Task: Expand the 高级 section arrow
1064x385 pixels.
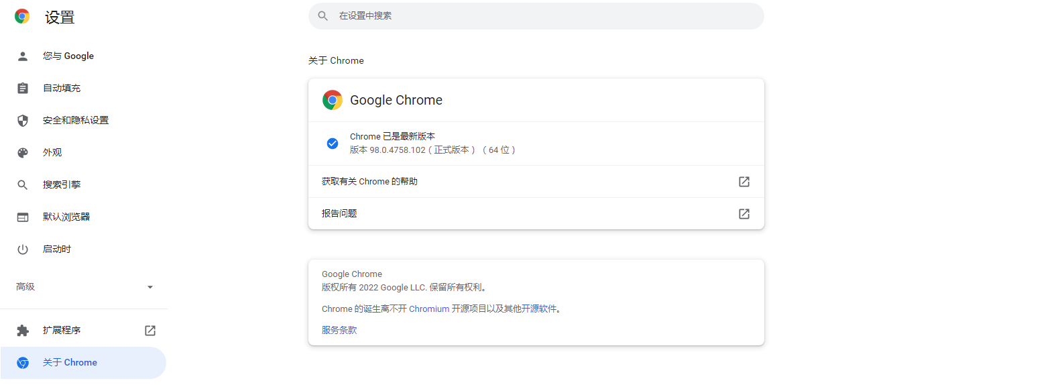Action: [x=150, y=287]
